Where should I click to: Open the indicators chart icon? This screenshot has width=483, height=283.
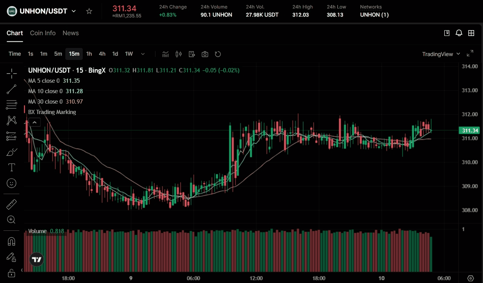pos(166,54)
